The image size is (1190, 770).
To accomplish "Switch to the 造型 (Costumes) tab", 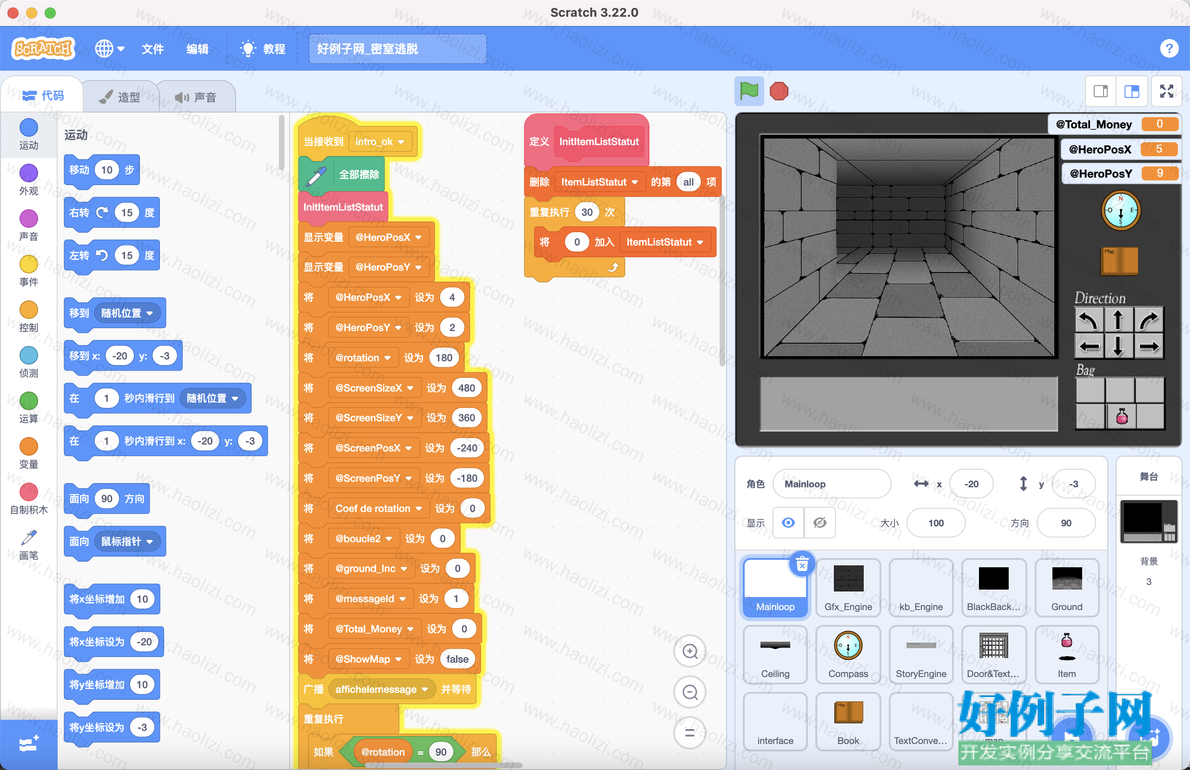I will point(120,97).
